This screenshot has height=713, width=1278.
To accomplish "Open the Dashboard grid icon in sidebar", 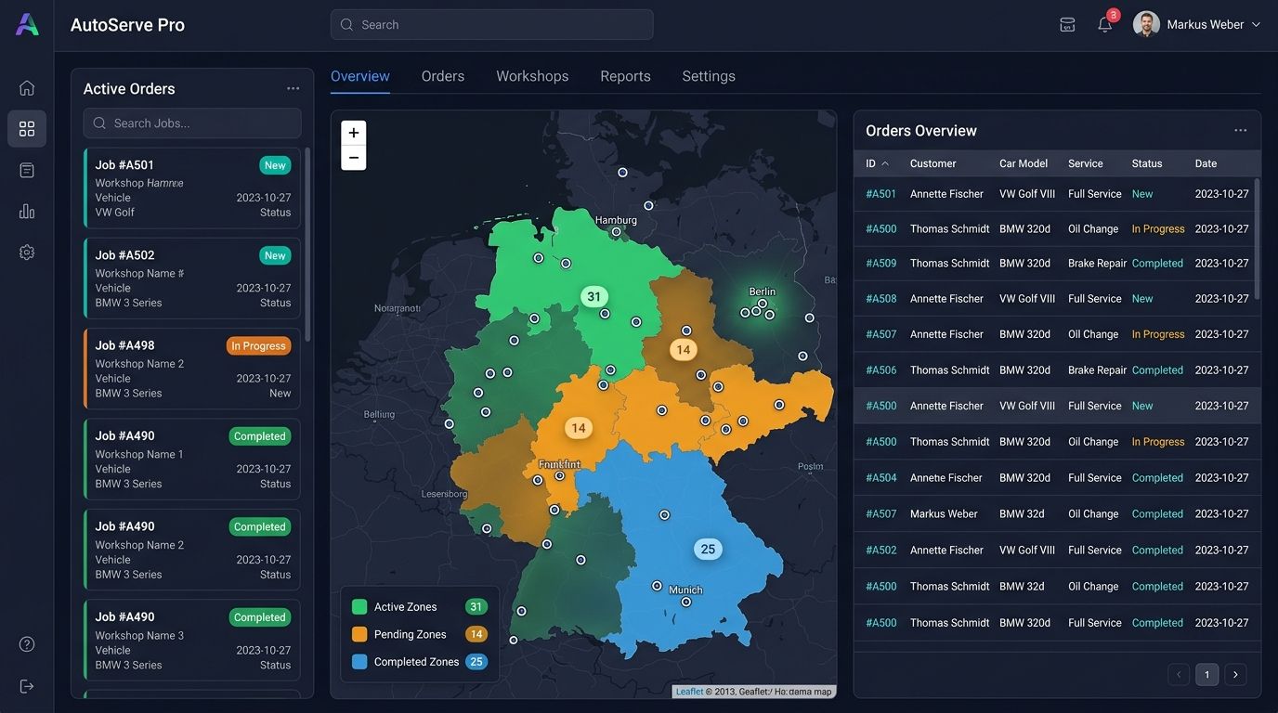I will [x=26, y=128].
